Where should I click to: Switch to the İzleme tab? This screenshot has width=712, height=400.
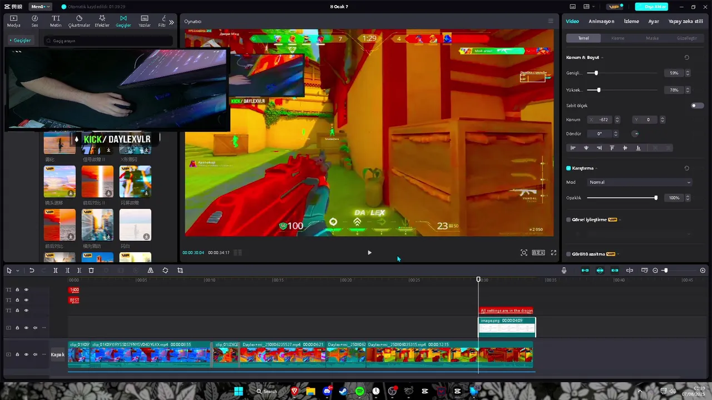pos(631,21)
